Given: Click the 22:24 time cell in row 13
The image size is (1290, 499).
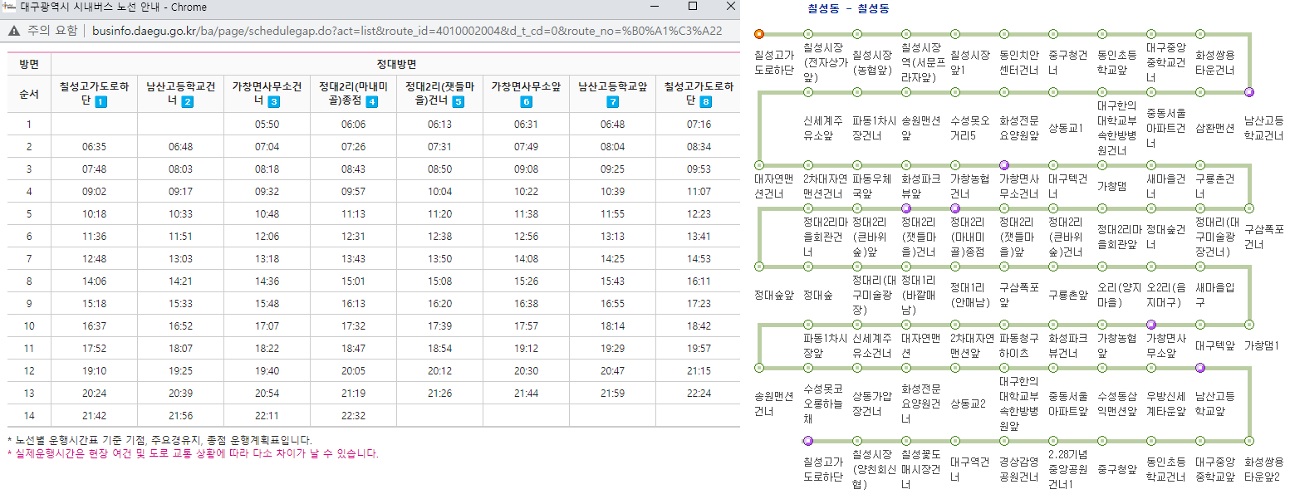Looking at the screenshot, I should click(699, 394).
